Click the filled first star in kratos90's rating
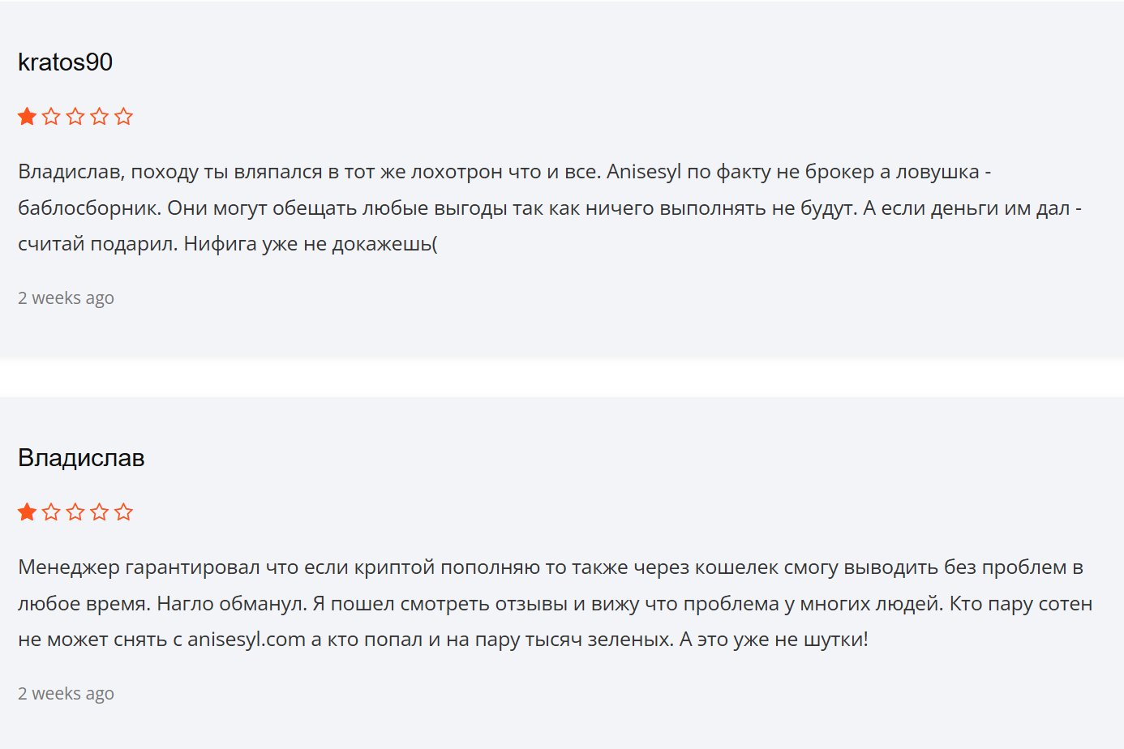The width and height of the screenshot is (1124, 749). pos(27,116)
